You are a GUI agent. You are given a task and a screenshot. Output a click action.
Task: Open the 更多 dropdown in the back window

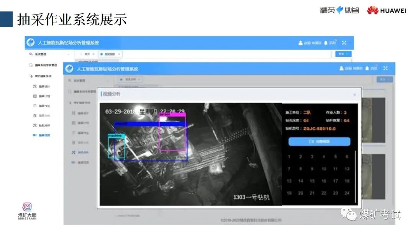tap(343, 54)
